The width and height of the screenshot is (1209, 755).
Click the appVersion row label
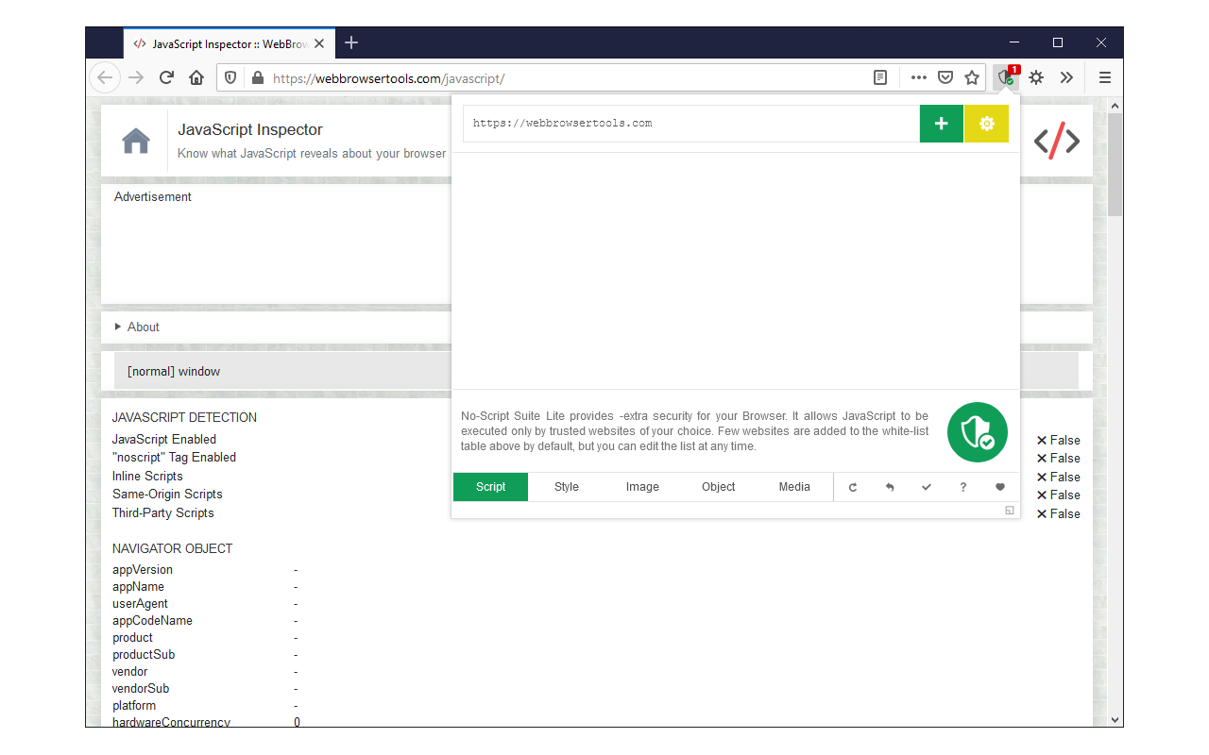143,569
